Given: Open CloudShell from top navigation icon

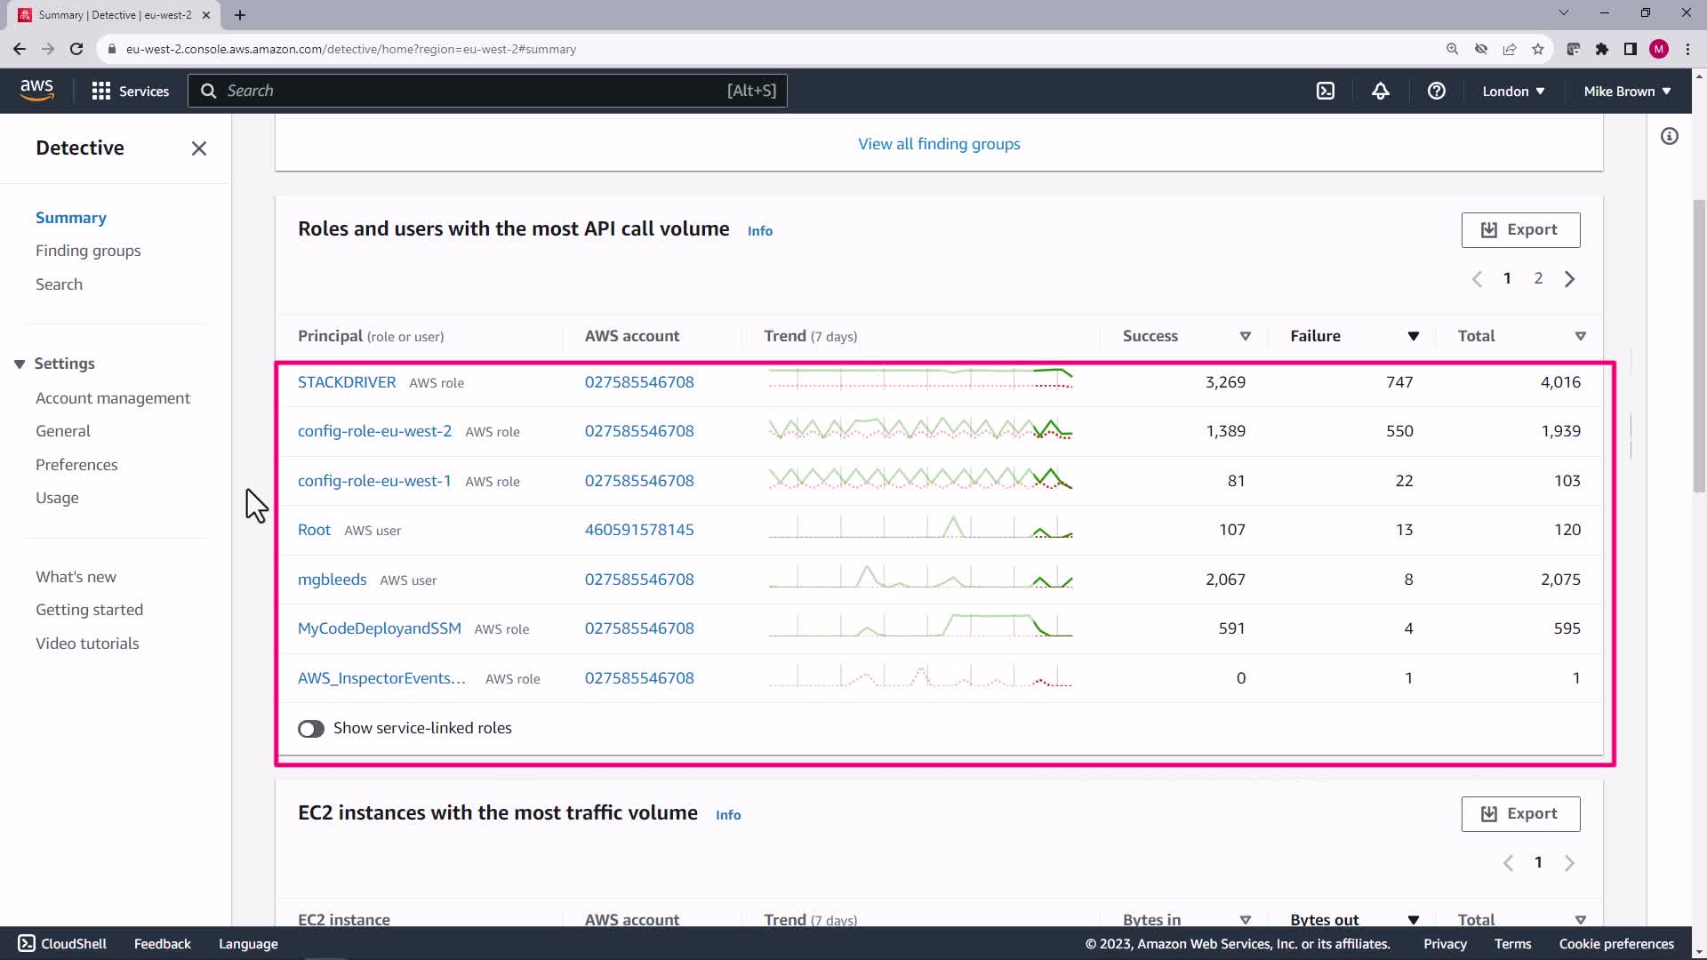Looking at the screenshot, I should (1325, 91).
